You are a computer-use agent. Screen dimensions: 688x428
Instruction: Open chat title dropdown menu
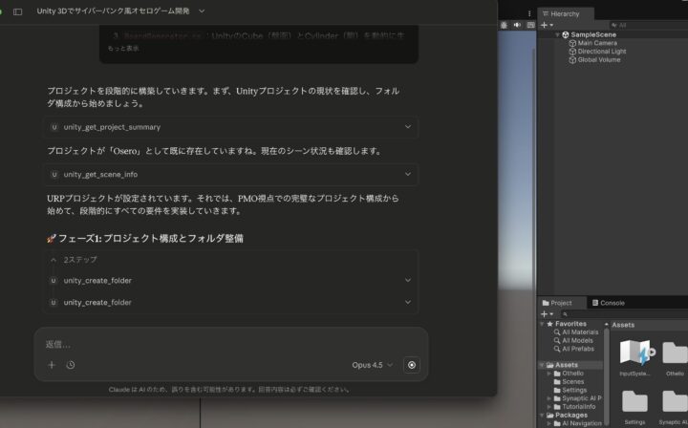pos(202,11)
